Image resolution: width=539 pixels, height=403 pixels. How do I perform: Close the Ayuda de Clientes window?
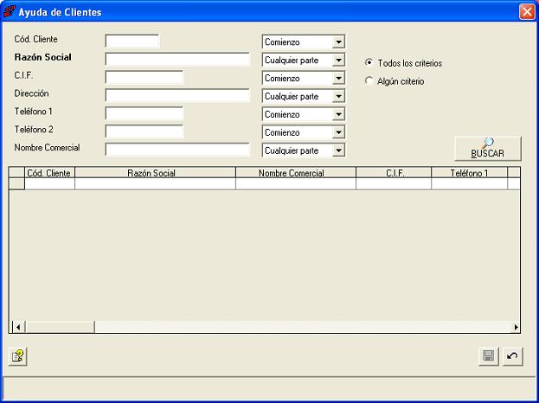click(x=527, y=12)
